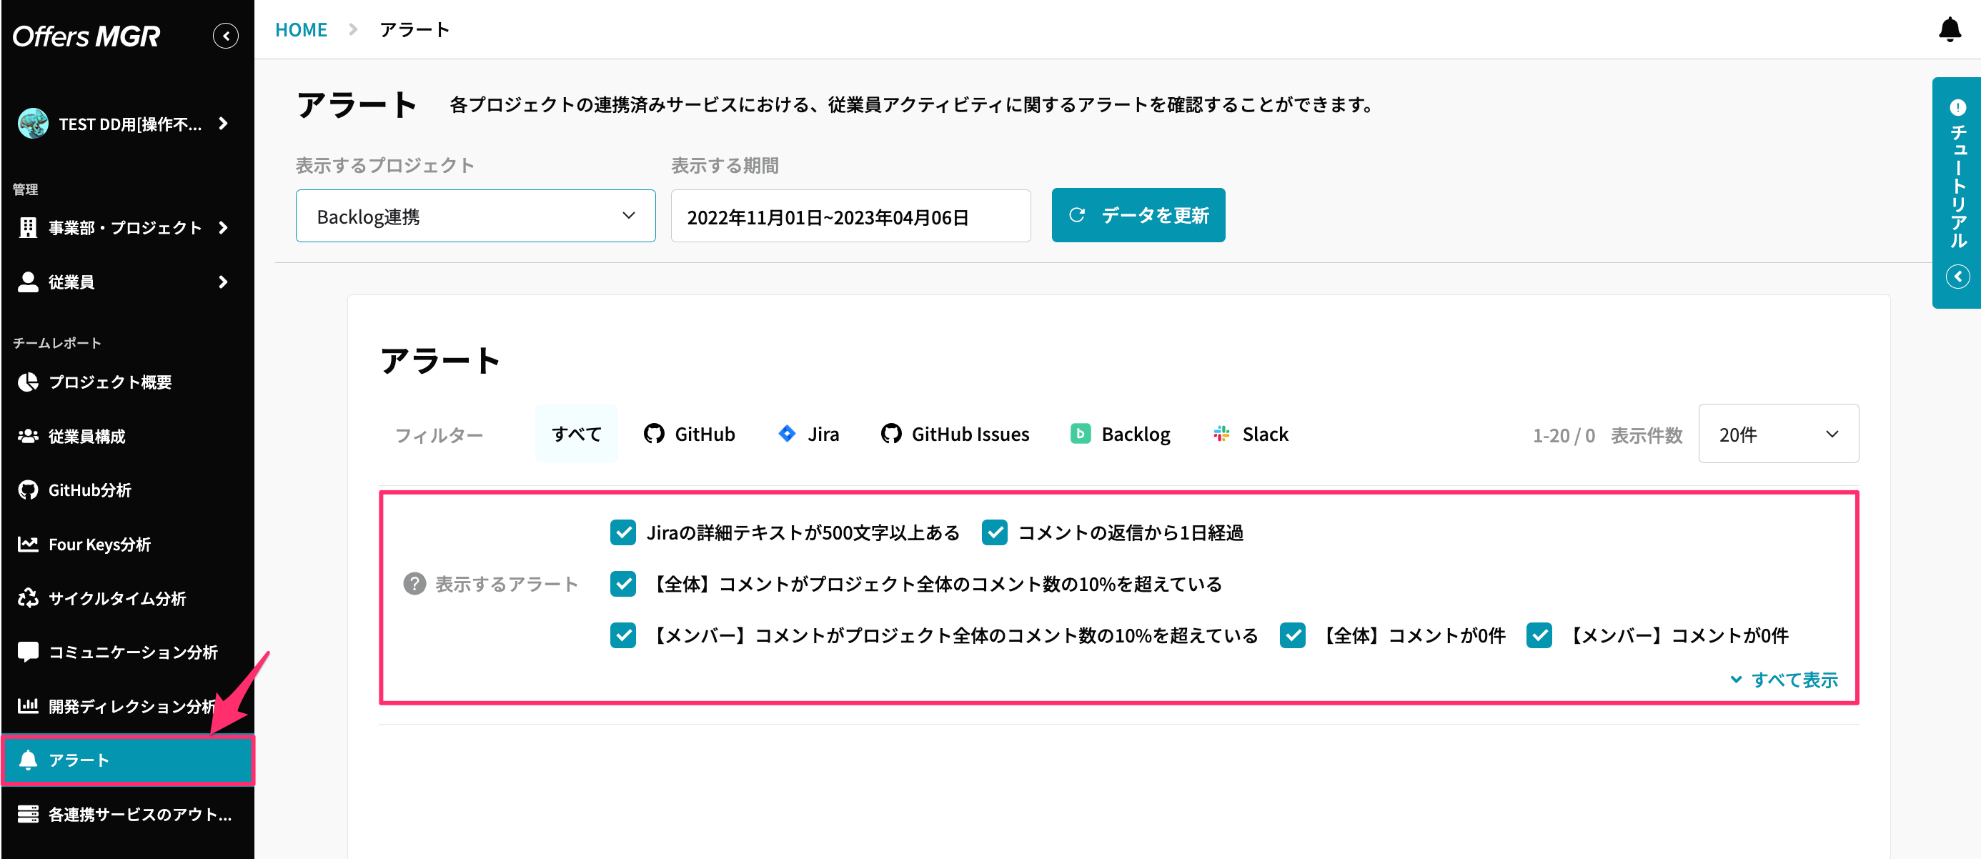Open notifications via the bell icon

[x=1951, y=29]
